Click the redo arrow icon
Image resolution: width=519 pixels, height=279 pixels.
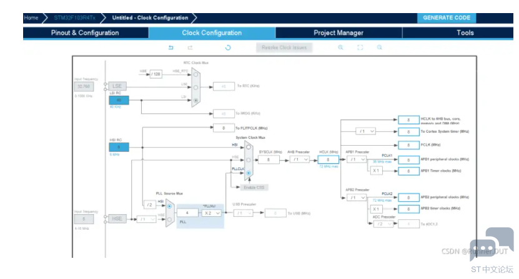point(190,47)
